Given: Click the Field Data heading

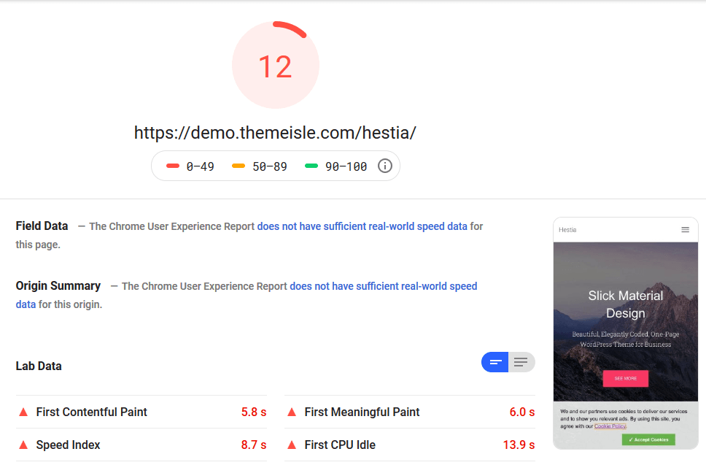Looking at the screenshot, I should tap(42, 226).
